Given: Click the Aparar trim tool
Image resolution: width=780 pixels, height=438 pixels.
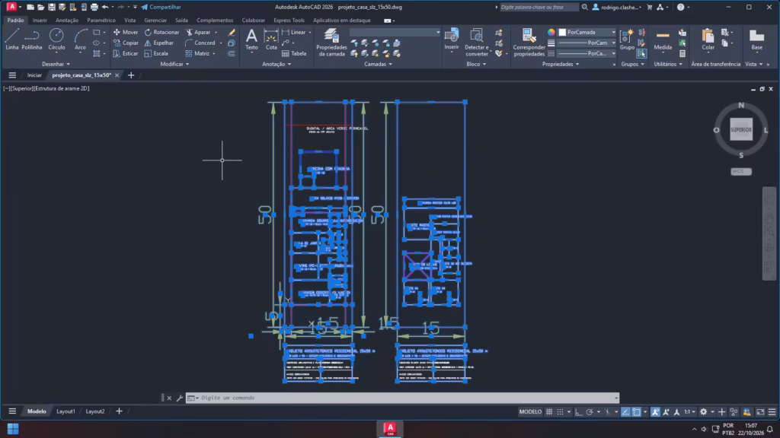Looking at the screenshot, I should [x=198, y=32].
